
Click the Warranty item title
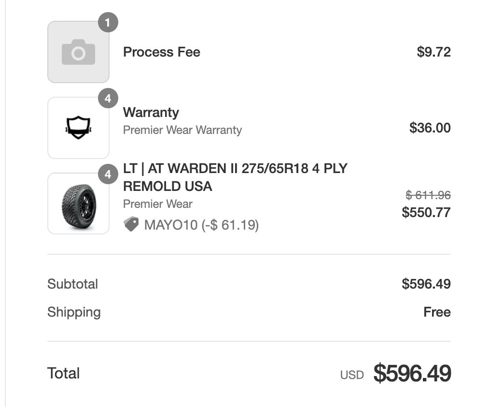point(151,113)
